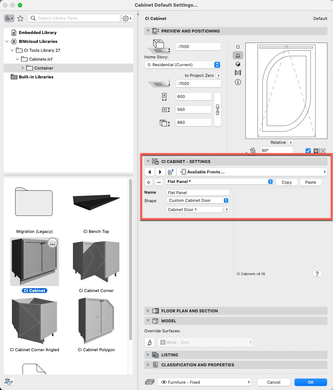The width and height of the screenshot is (333, 390).
Task: Click the elevation to Project Zero field
Action: (x=198, y=84)
